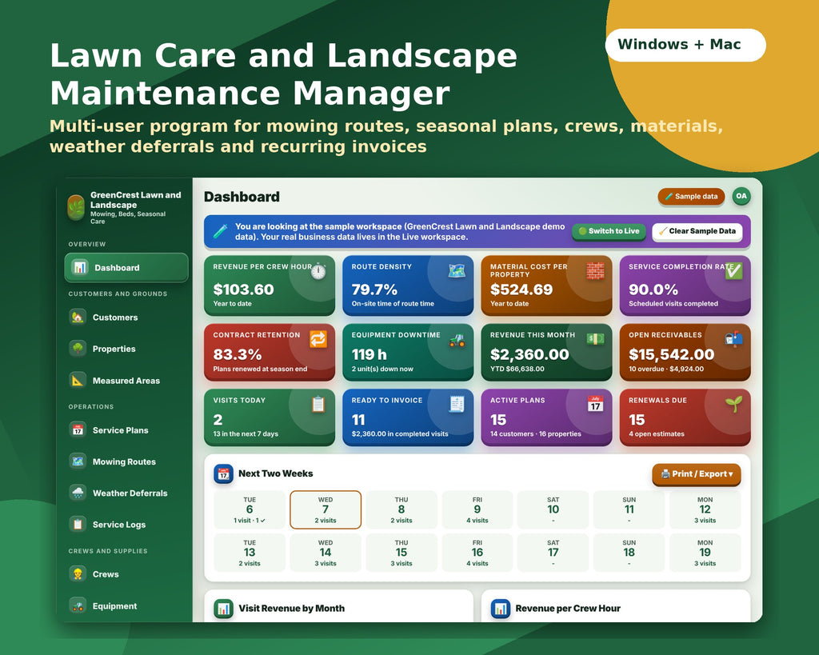Open the 79.7% route density value

click(374, 290)
